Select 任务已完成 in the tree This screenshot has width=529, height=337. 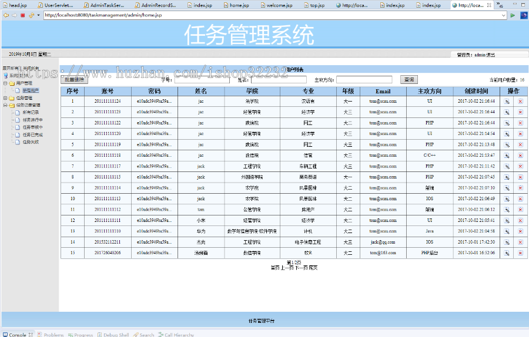[33, 135]
